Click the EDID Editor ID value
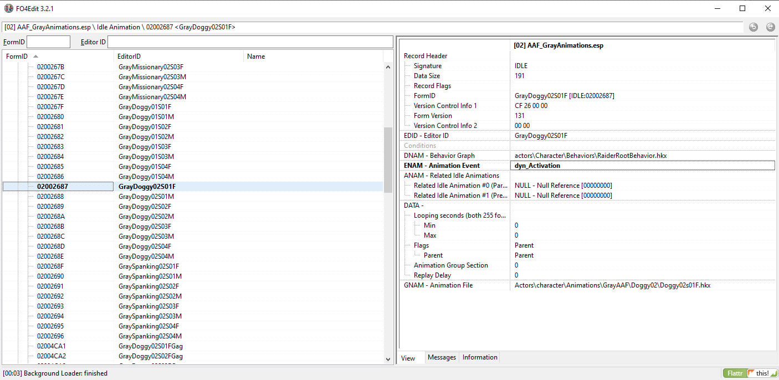 pos(541,136)
